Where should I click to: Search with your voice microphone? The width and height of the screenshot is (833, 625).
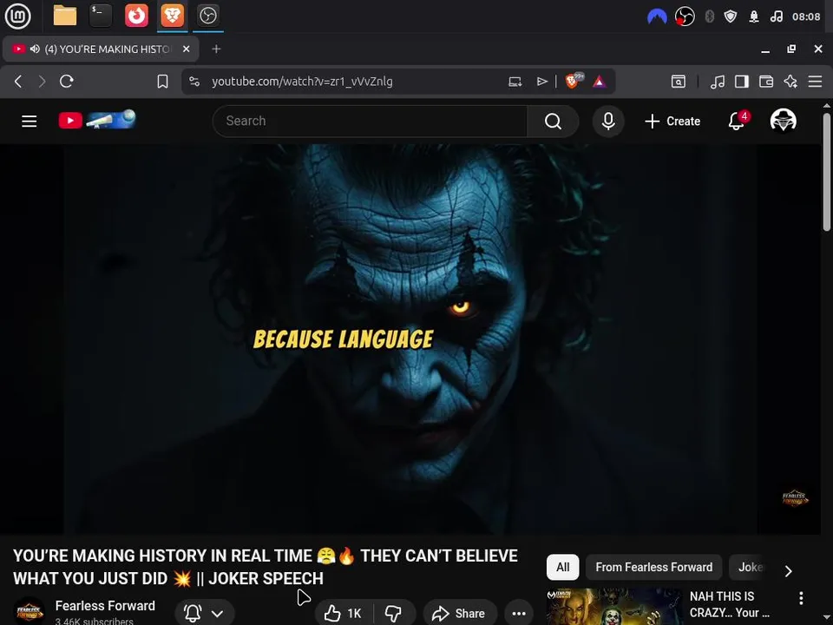[x=608, y=122]
